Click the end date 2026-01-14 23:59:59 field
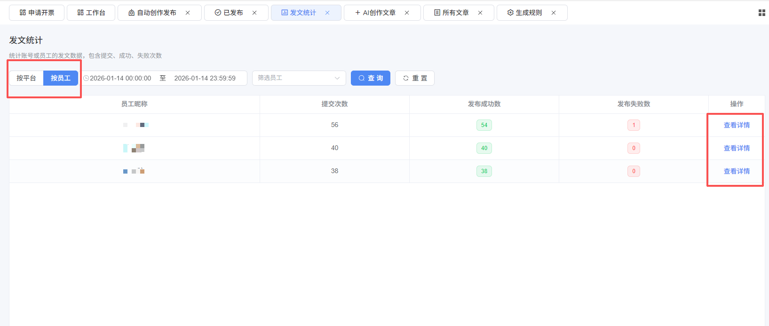Viewport: 769px width, 326px height. [x=205, y=78]
